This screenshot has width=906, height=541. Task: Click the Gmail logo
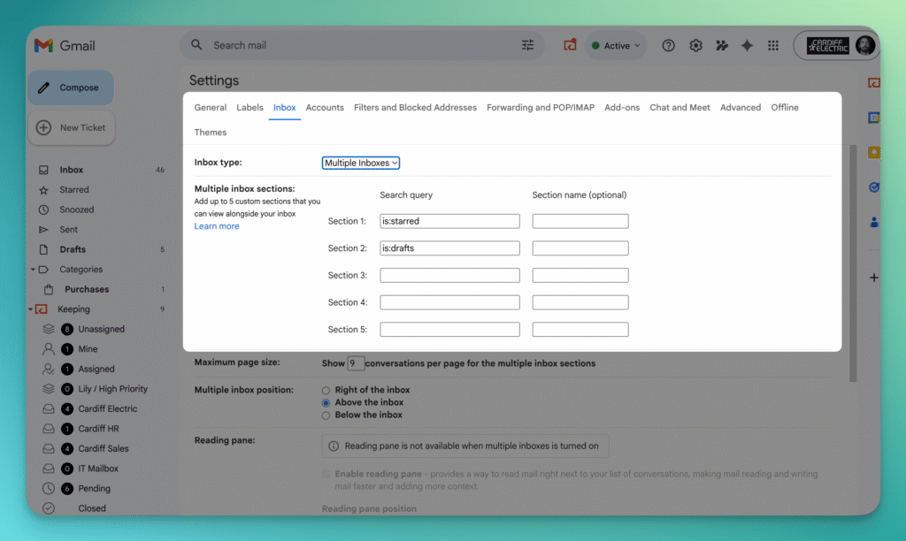(64, 46)
